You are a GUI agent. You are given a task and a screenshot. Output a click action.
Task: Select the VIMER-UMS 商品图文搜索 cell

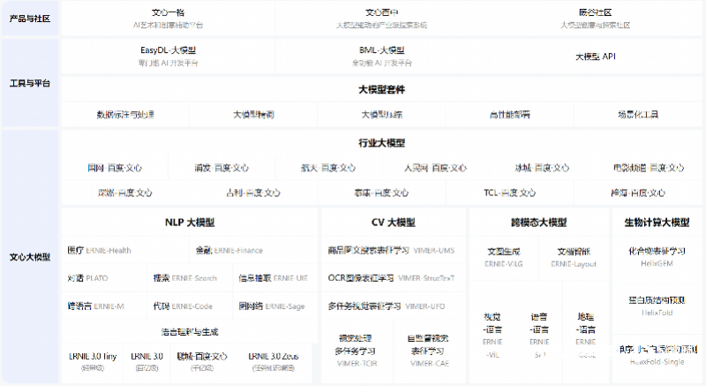(393, 251)
